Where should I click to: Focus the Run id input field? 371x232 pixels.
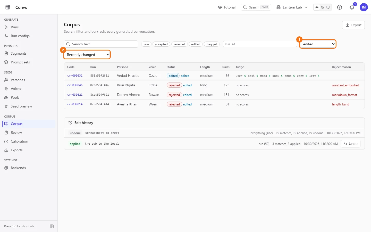click(260, 44)
